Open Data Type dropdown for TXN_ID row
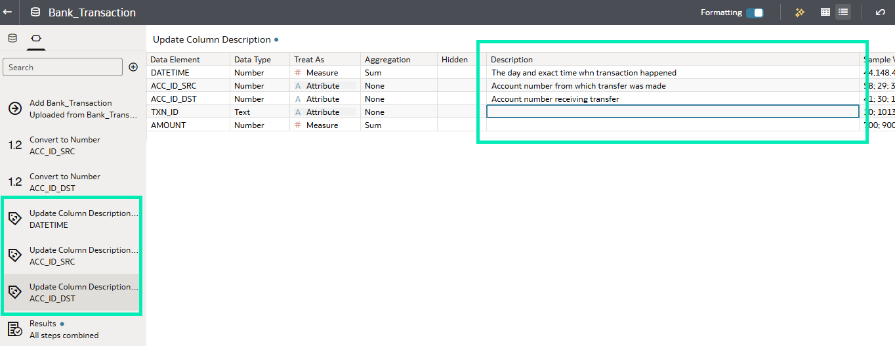Screen dimensions: 895x346 point(259,112)
